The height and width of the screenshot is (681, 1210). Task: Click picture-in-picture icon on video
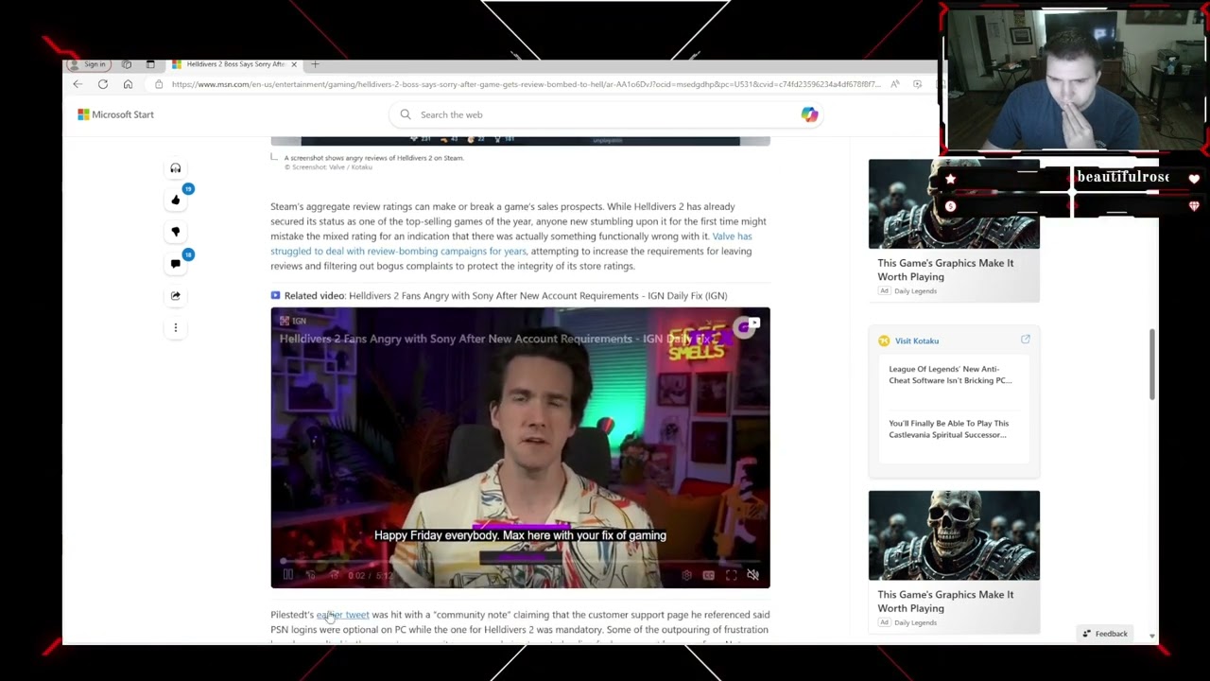pos(753,323)
